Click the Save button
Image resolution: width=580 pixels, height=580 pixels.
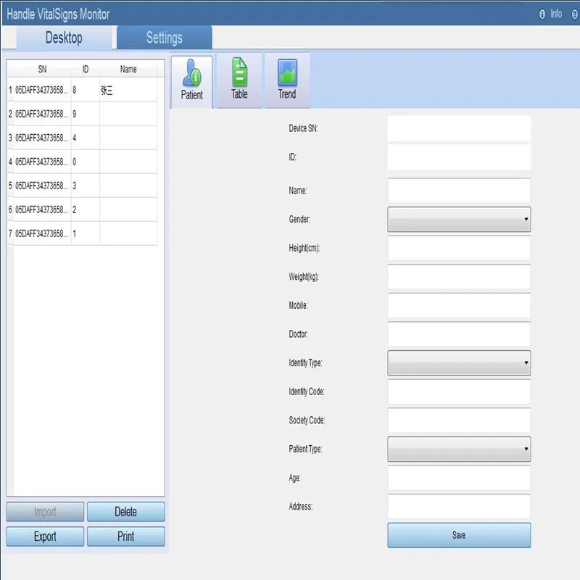click(x=459, y=535)
